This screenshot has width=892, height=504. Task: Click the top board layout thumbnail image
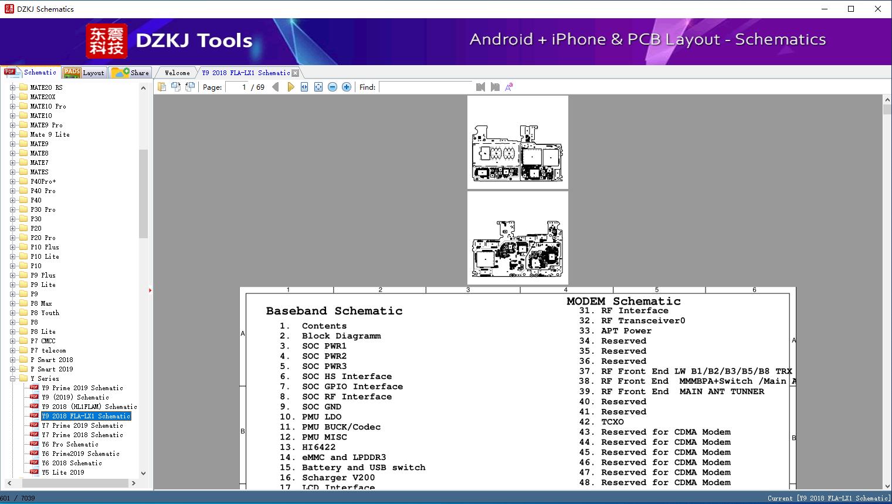coord(518,143)
